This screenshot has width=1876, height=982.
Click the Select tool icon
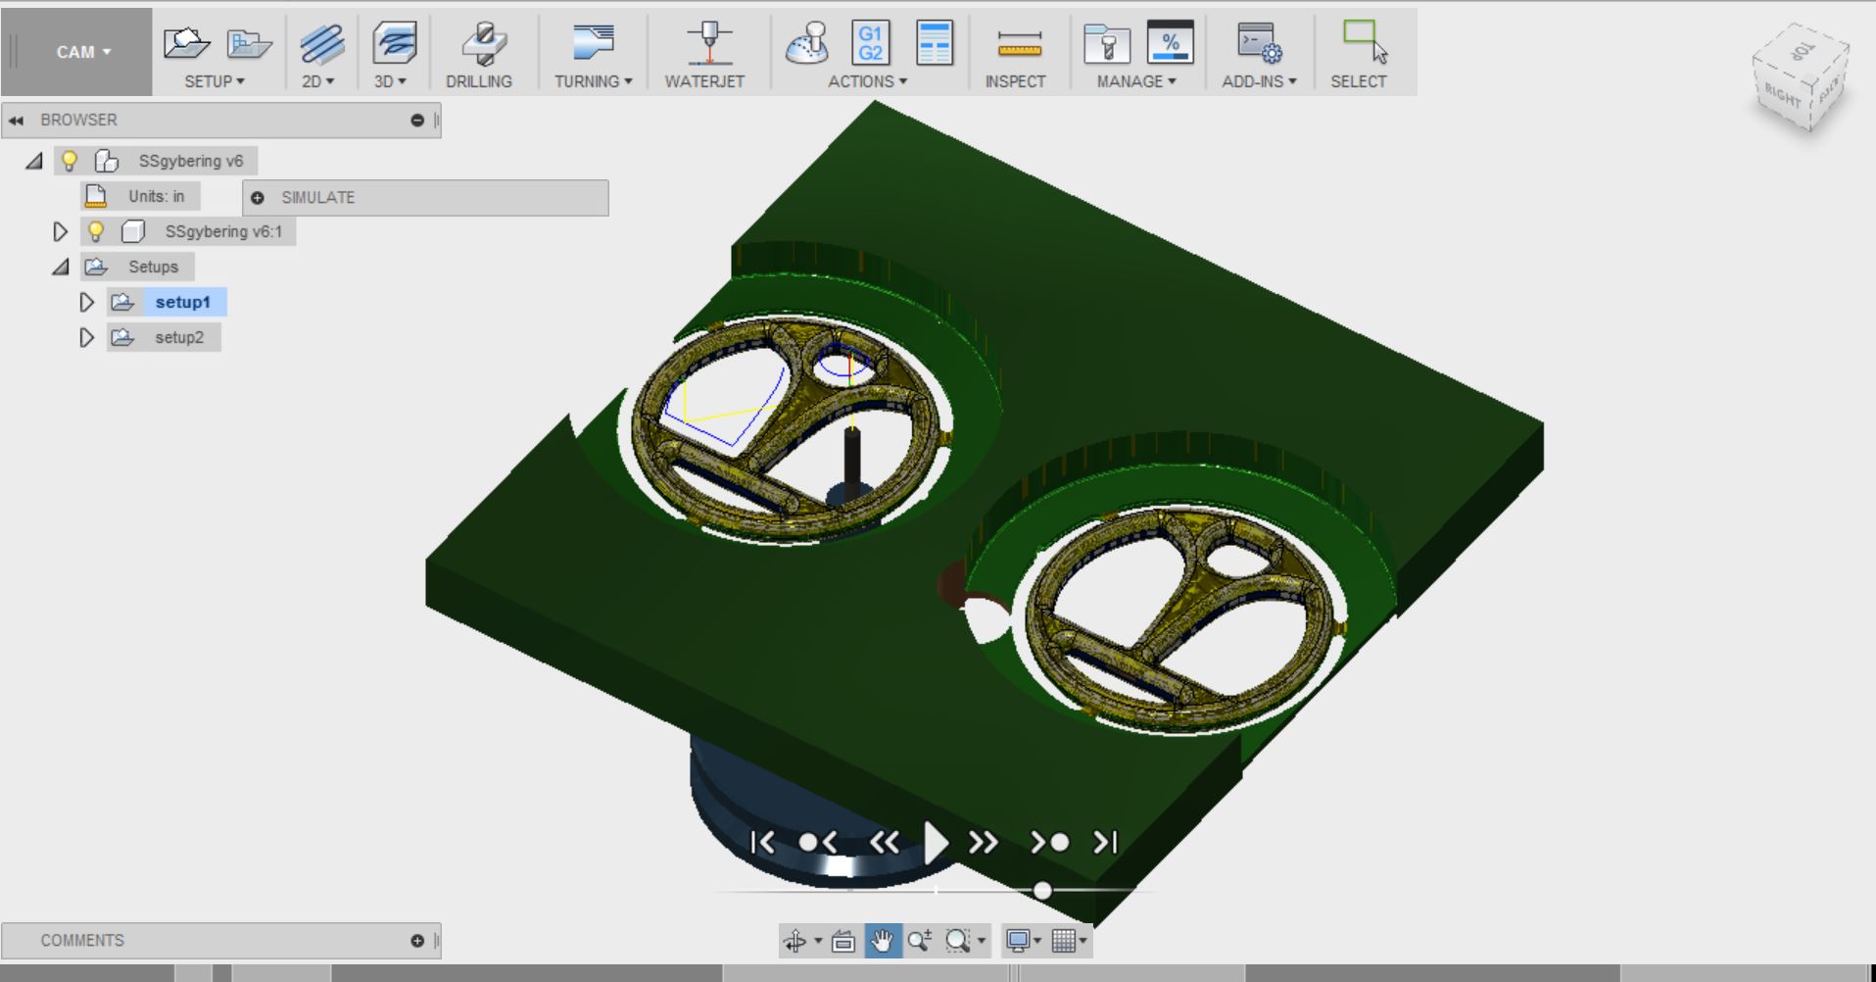(x=1365, y=42)
